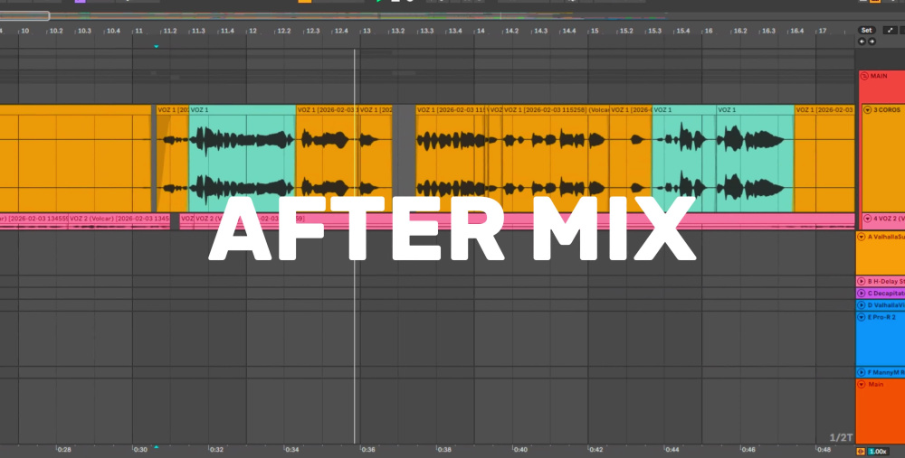Image resolution: width=905 pixels, height=458 pixels.
Task: Collapse the 3 COROS track
Action: point(867,109)
